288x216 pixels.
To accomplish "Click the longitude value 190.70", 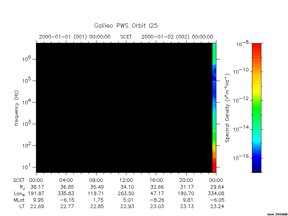I will click(x=186, y=193).
